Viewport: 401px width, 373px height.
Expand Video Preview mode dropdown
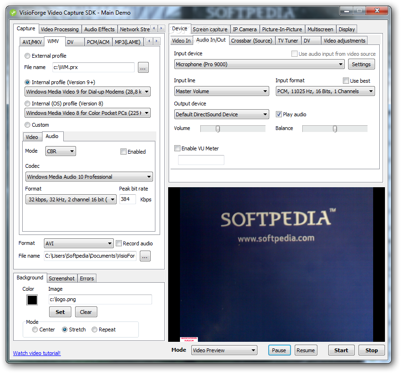[x=224, y=350]
